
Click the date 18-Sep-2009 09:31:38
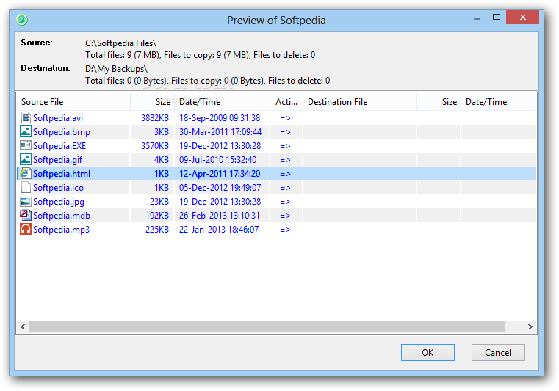(220, 118)
